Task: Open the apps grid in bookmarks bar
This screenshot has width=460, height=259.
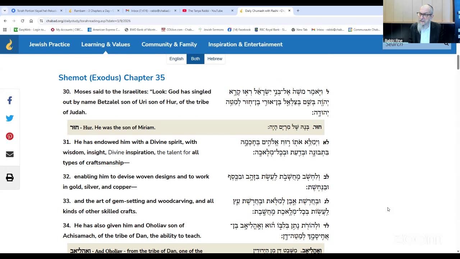Action: pyautogui.click(x=5, y=30)
